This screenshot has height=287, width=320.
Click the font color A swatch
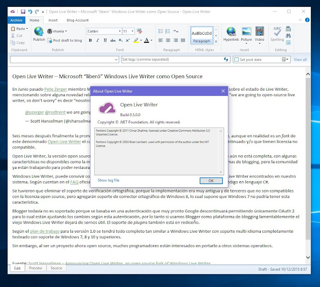pyautogui.click(x=146, y=40)
